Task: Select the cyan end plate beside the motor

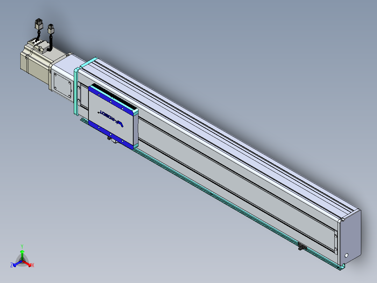Action: (77, 91)
